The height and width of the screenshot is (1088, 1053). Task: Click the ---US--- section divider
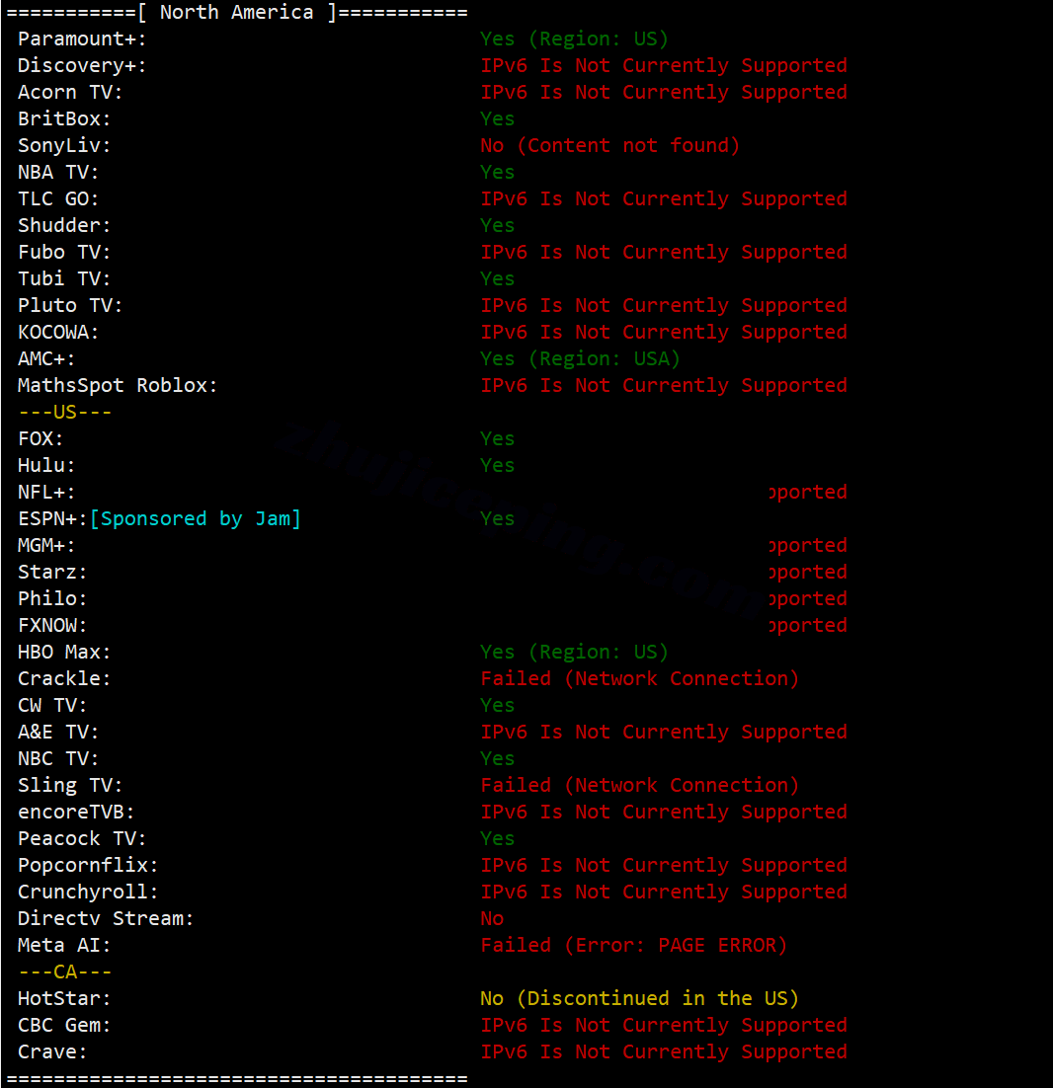[x=64, y=412]
